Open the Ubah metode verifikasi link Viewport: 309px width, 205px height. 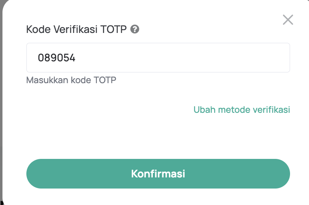pos(241,109)
